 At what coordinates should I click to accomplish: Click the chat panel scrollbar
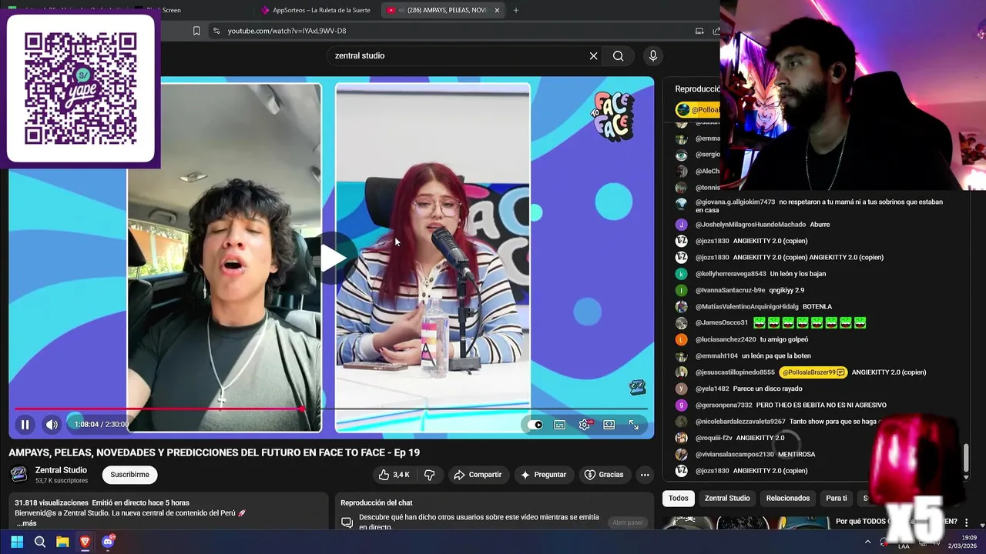pyautogui.click(x=966, y=459)
